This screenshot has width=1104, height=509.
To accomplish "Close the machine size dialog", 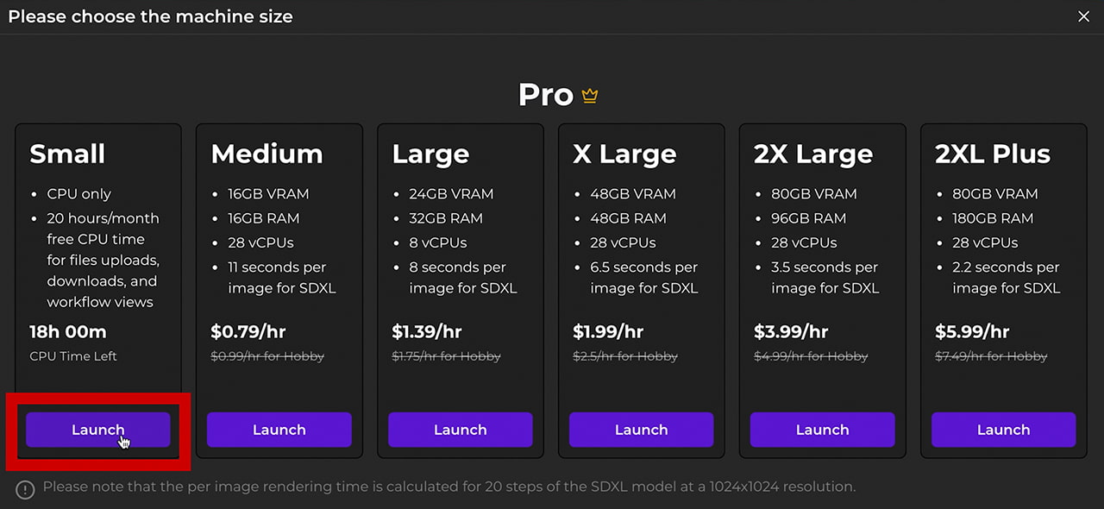I will tap(1084, 16).
